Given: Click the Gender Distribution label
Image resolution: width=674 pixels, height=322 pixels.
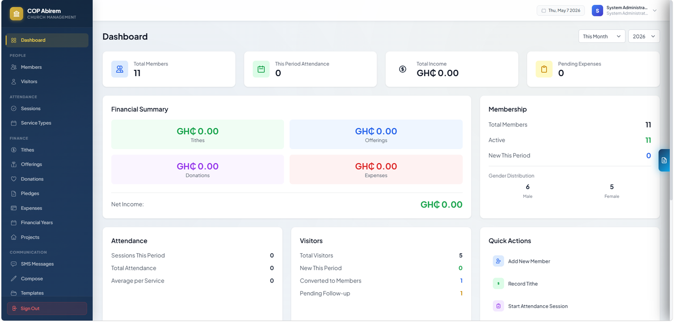Looking at the screenshot, I should (x=511, y=176).
